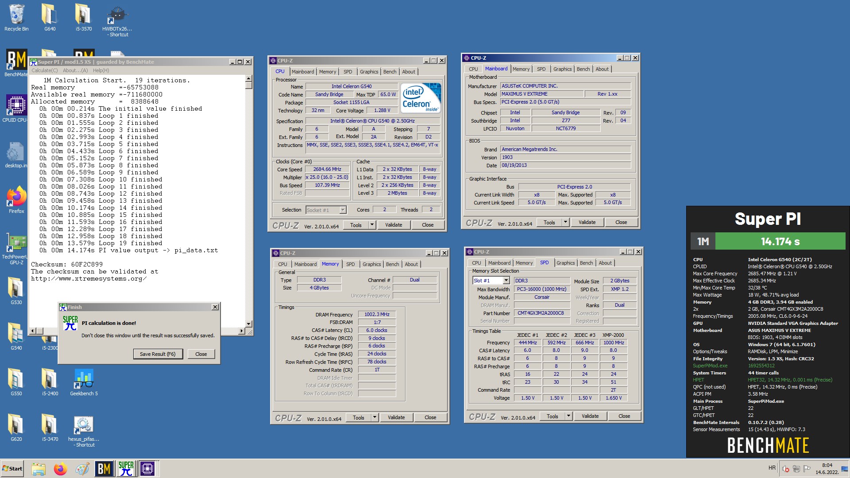The image size is (850, 478).
Task: Open the G530 folder icon
Action: click(x=16, y=291)
